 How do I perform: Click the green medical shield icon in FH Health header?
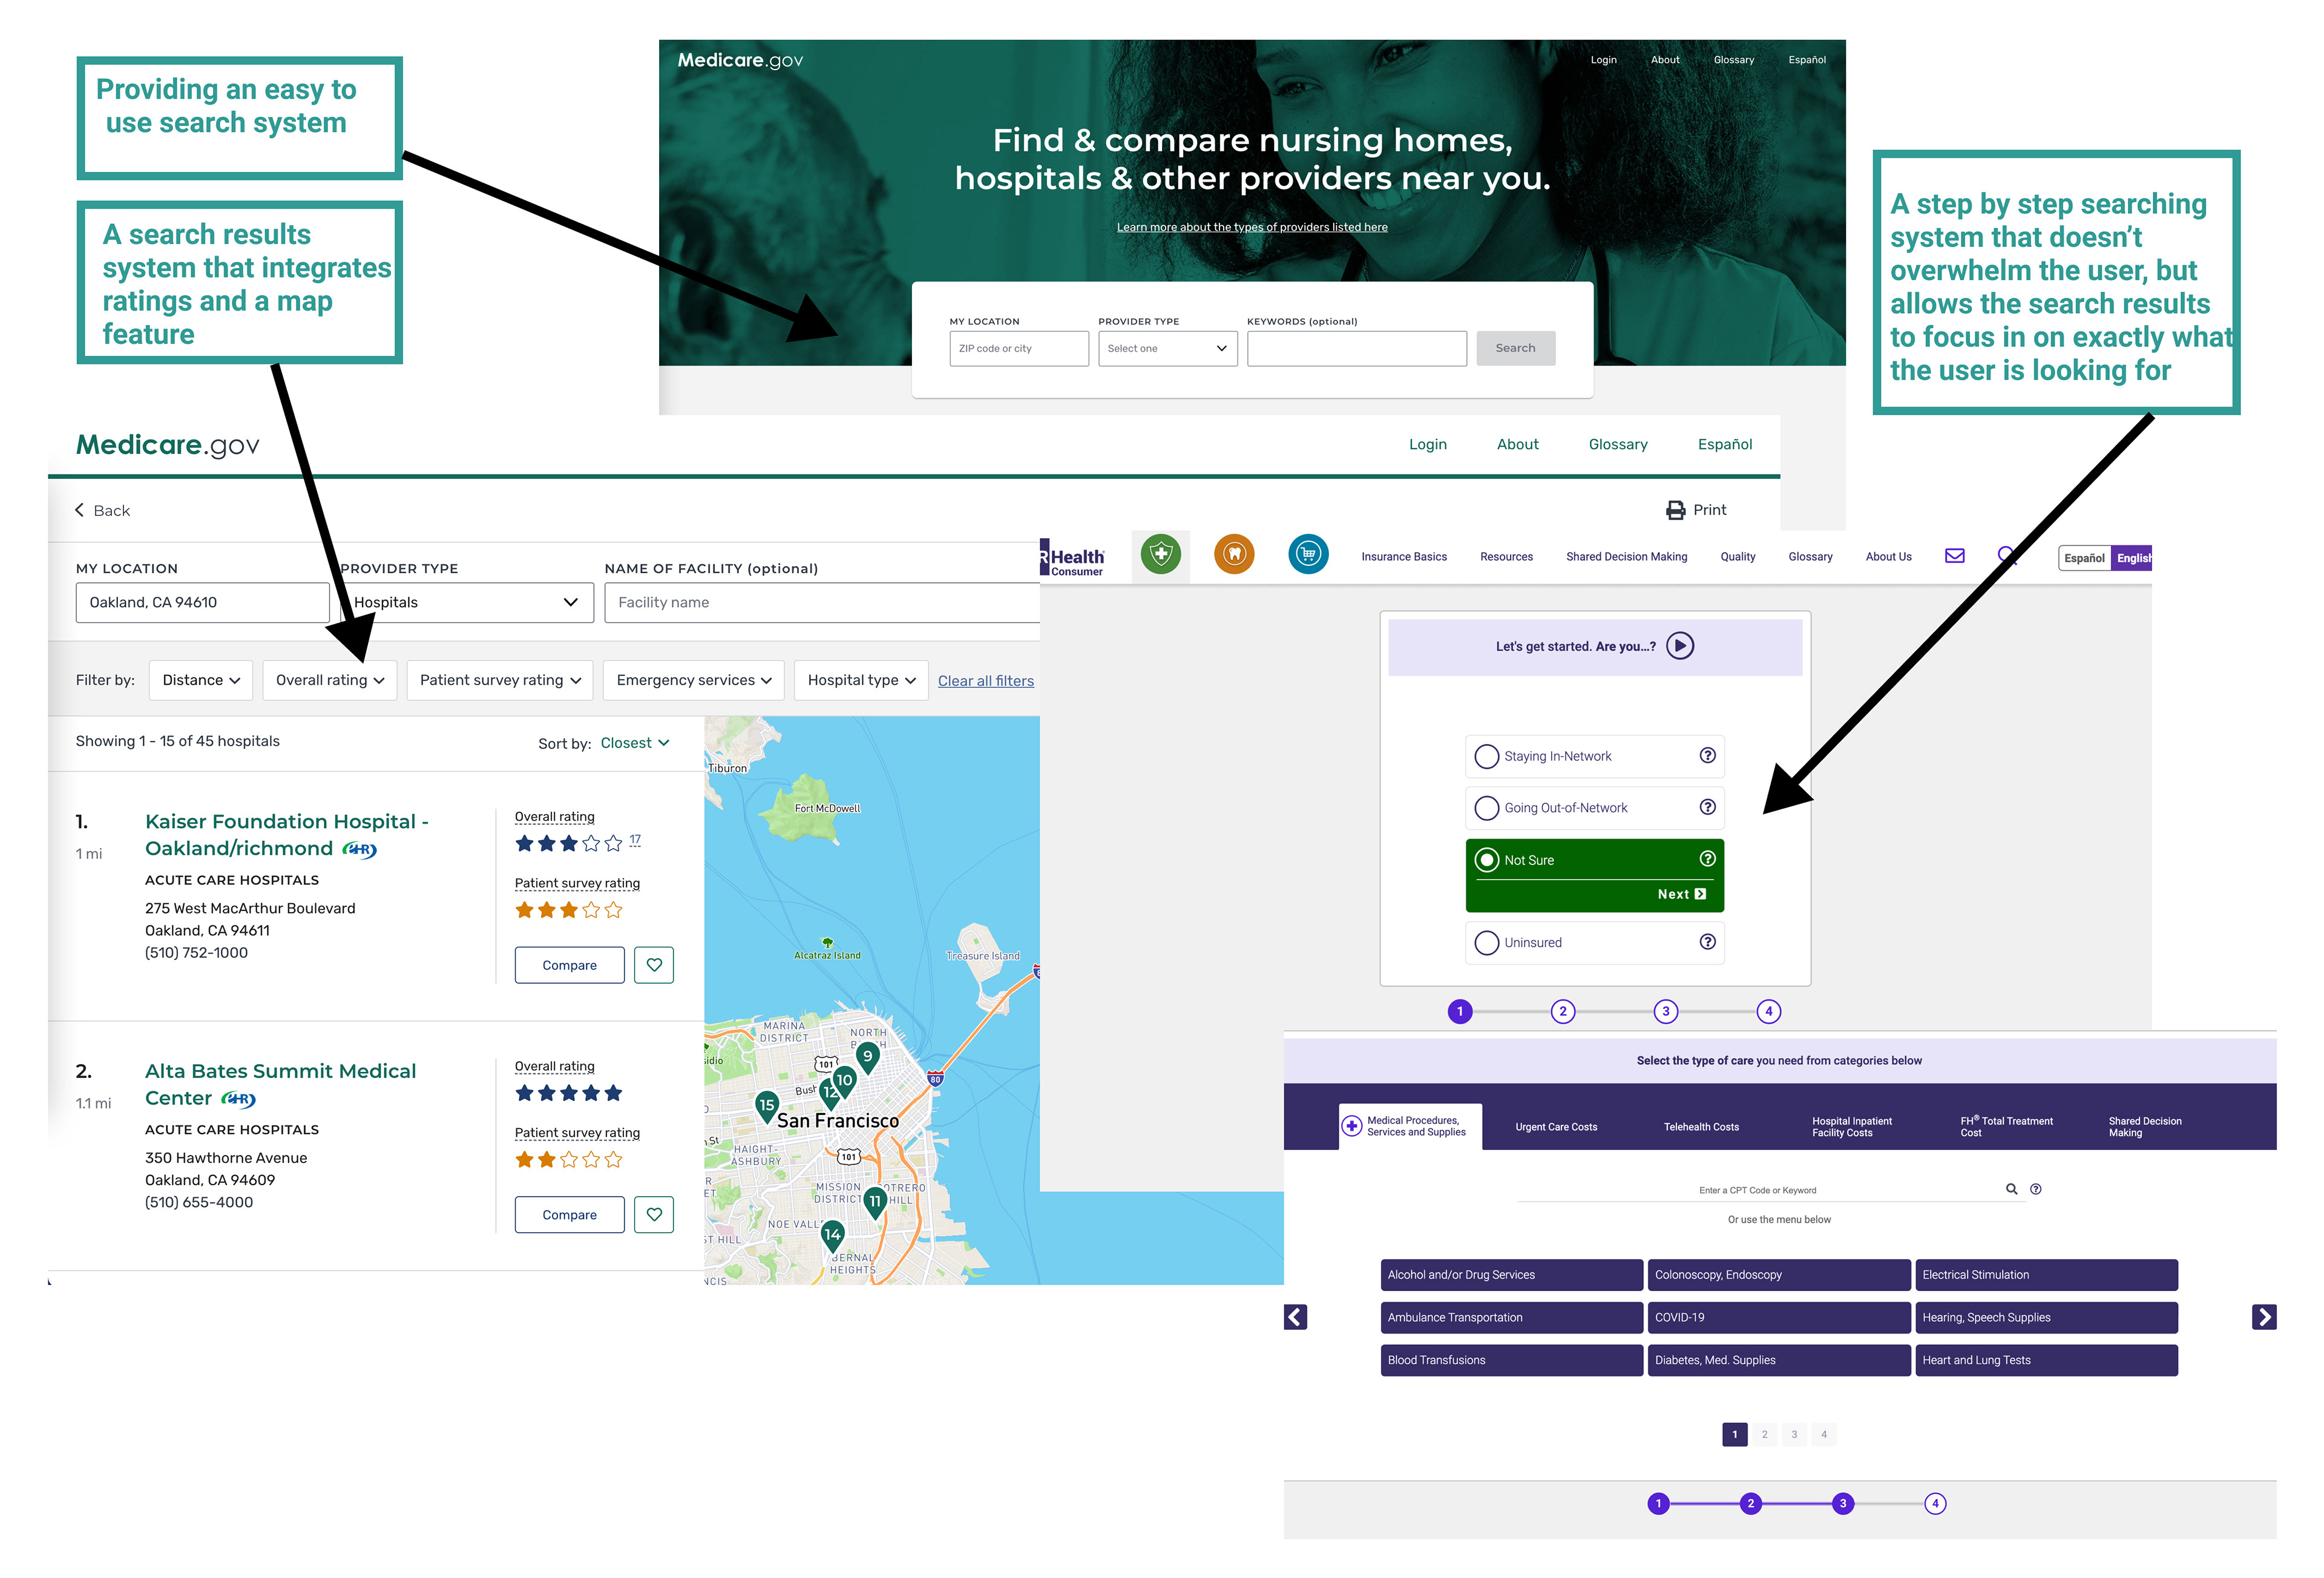(1160, 553)
